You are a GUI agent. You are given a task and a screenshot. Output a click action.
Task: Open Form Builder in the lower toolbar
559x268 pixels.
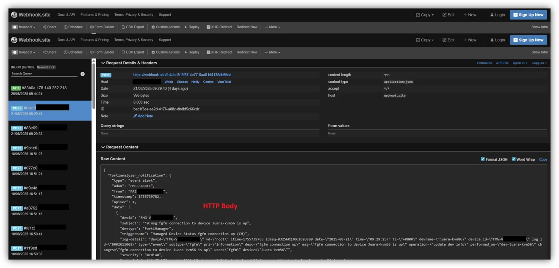click(102, 52)
